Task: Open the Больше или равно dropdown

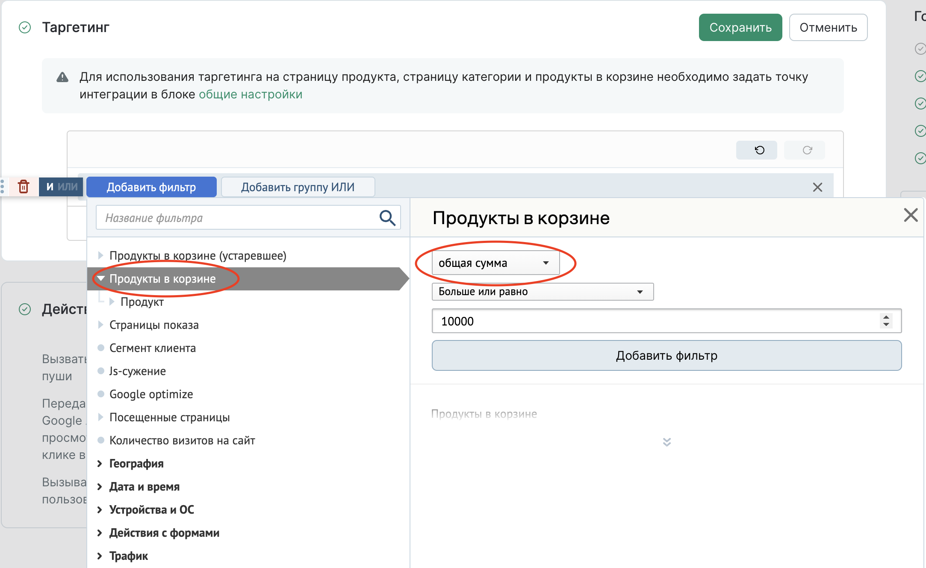Action: [x=542, y=292]
